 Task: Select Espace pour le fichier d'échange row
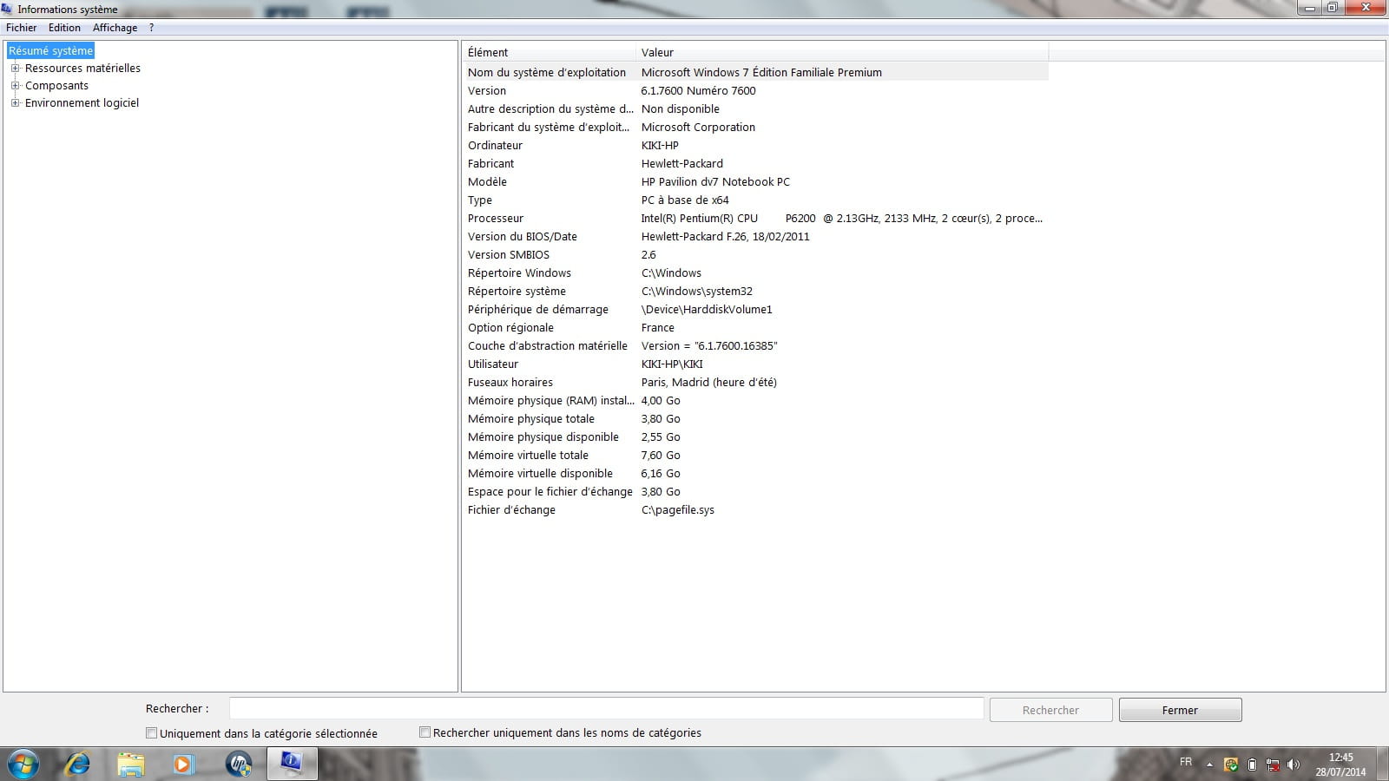pos(755,491)
